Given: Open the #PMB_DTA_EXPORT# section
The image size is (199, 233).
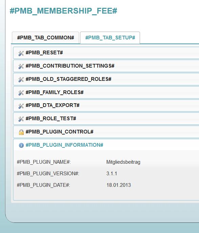Looking at the screenshot, I should (106, 105).
